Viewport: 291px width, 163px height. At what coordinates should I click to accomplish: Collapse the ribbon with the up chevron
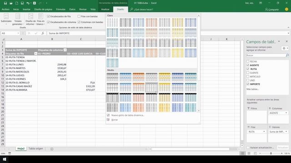(288, 28)
